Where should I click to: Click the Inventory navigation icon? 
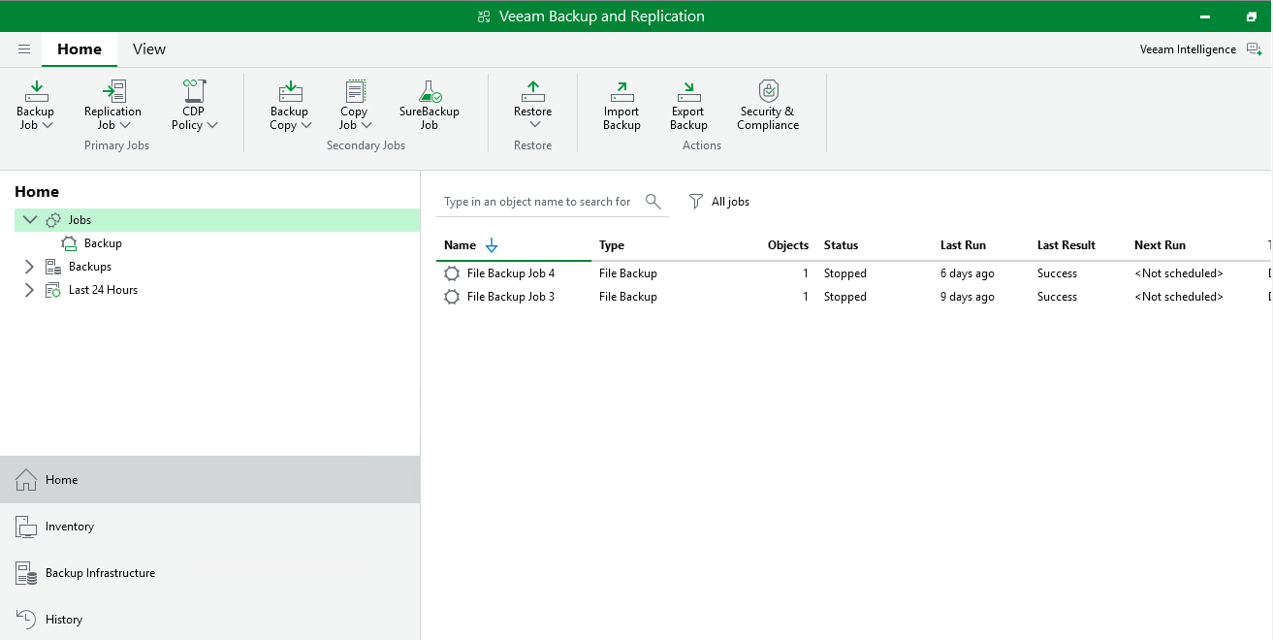[x=26, y=527]
